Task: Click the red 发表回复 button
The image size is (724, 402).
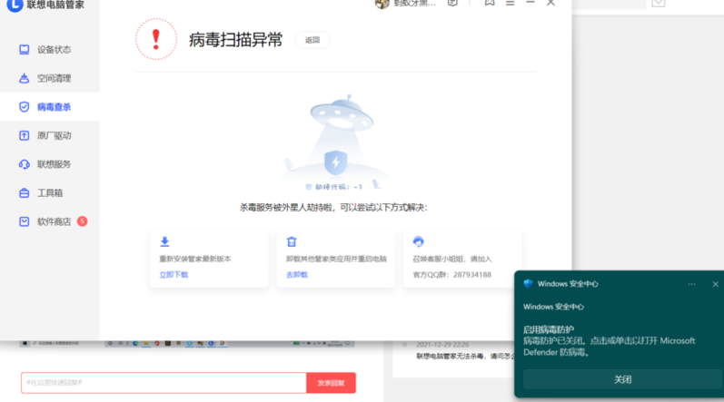Action: (x=331, y=383)
